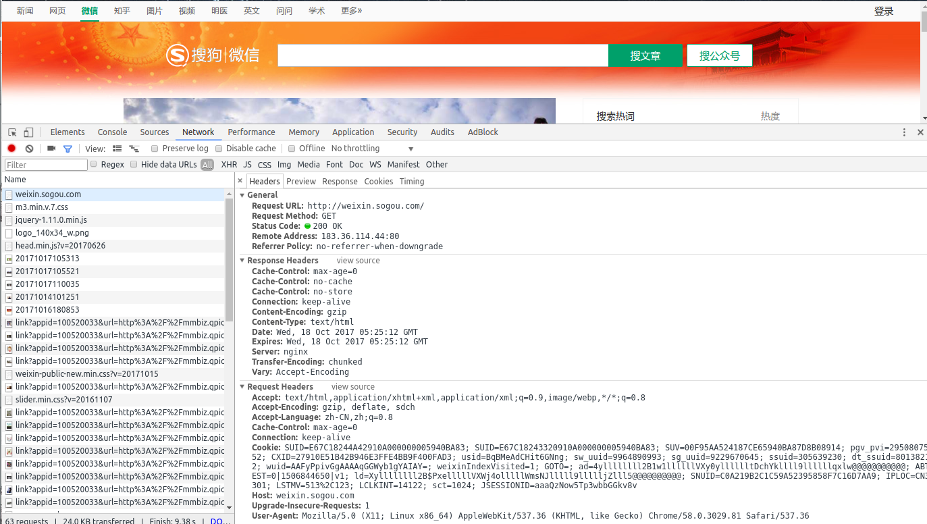927x524 pixels.
Task: Open the No throttling dropdown
Action: pos(372,149)
